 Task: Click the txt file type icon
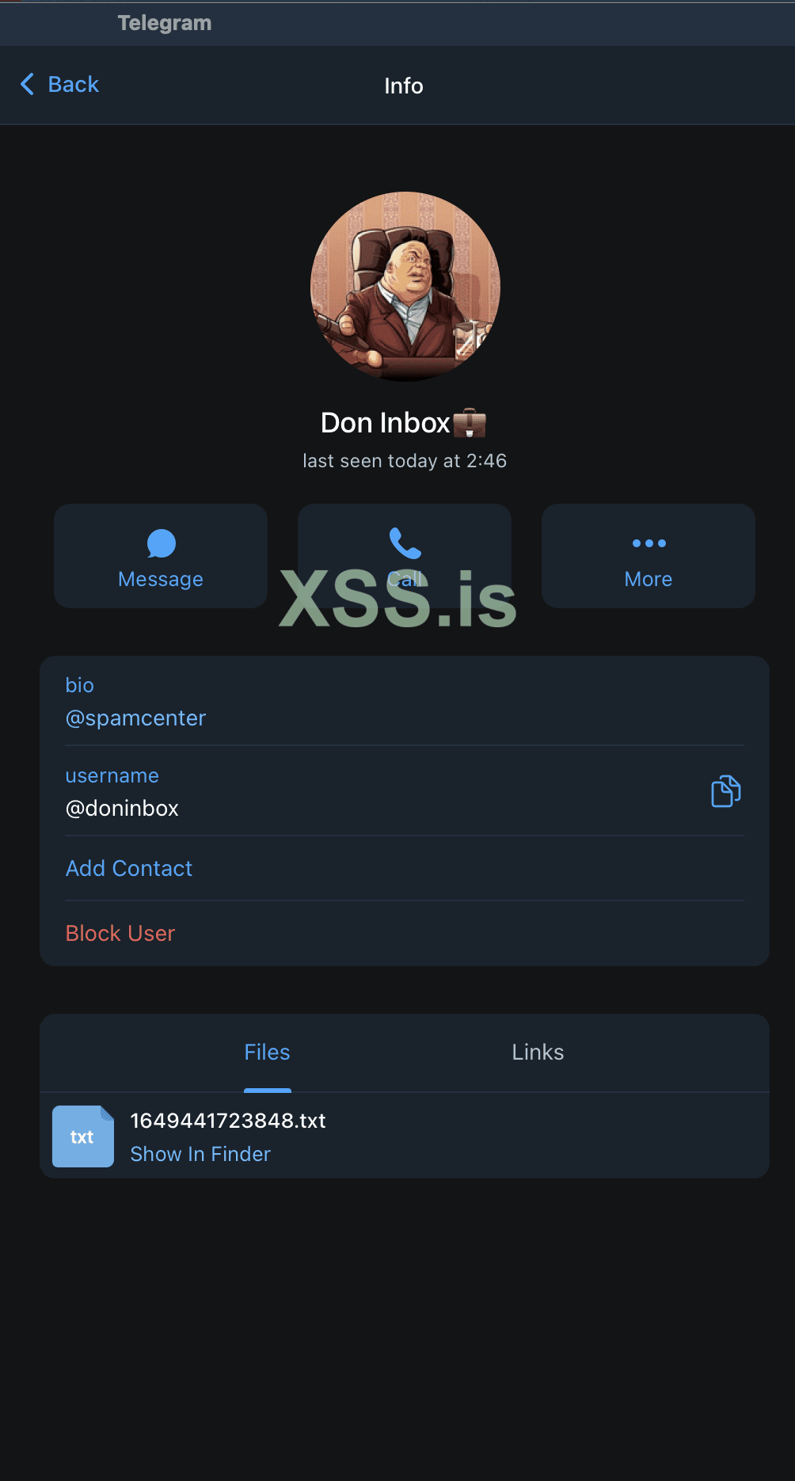tap(82, 1136)
